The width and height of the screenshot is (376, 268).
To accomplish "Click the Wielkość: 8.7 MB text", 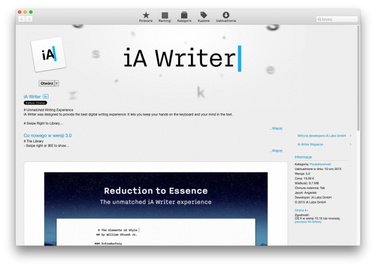I will 307,183.
